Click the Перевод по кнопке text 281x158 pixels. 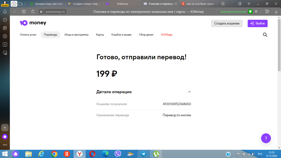click(177, 115)
